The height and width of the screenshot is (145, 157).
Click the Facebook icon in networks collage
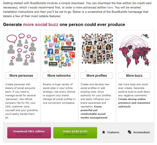[x=50, y=51]
